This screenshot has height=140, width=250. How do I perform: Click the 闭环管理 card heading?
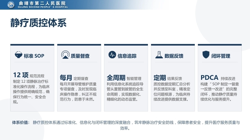pos(221,56)
